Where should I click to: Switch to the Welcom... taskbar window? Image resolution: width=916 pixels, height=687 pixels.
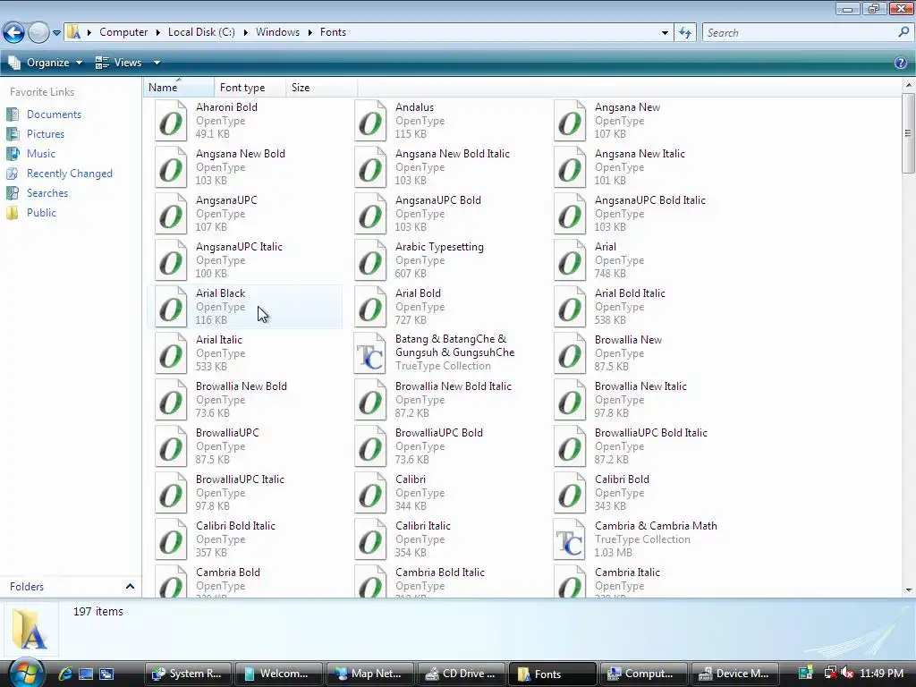[x=279, y=674]
